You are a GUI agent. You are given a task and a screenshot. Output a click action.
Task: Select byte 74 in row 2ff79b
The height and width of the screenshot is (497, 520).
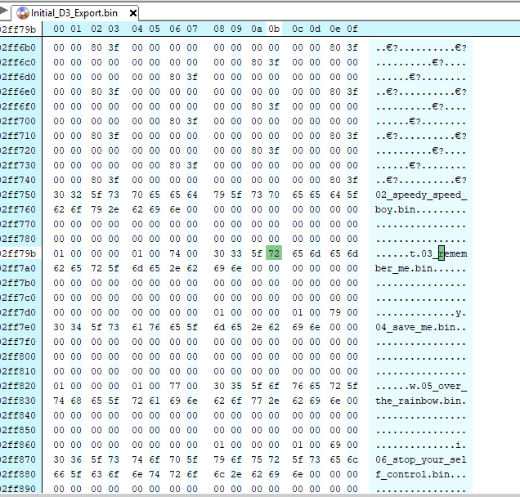click(175, 253)
